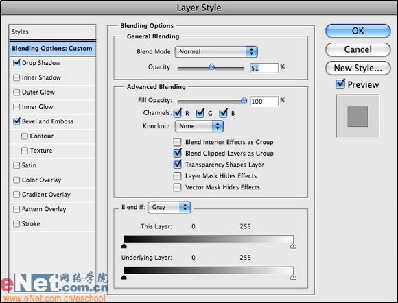Disable the Drop Shadow effect checkbox
The image size is (398, 303).
16,62
